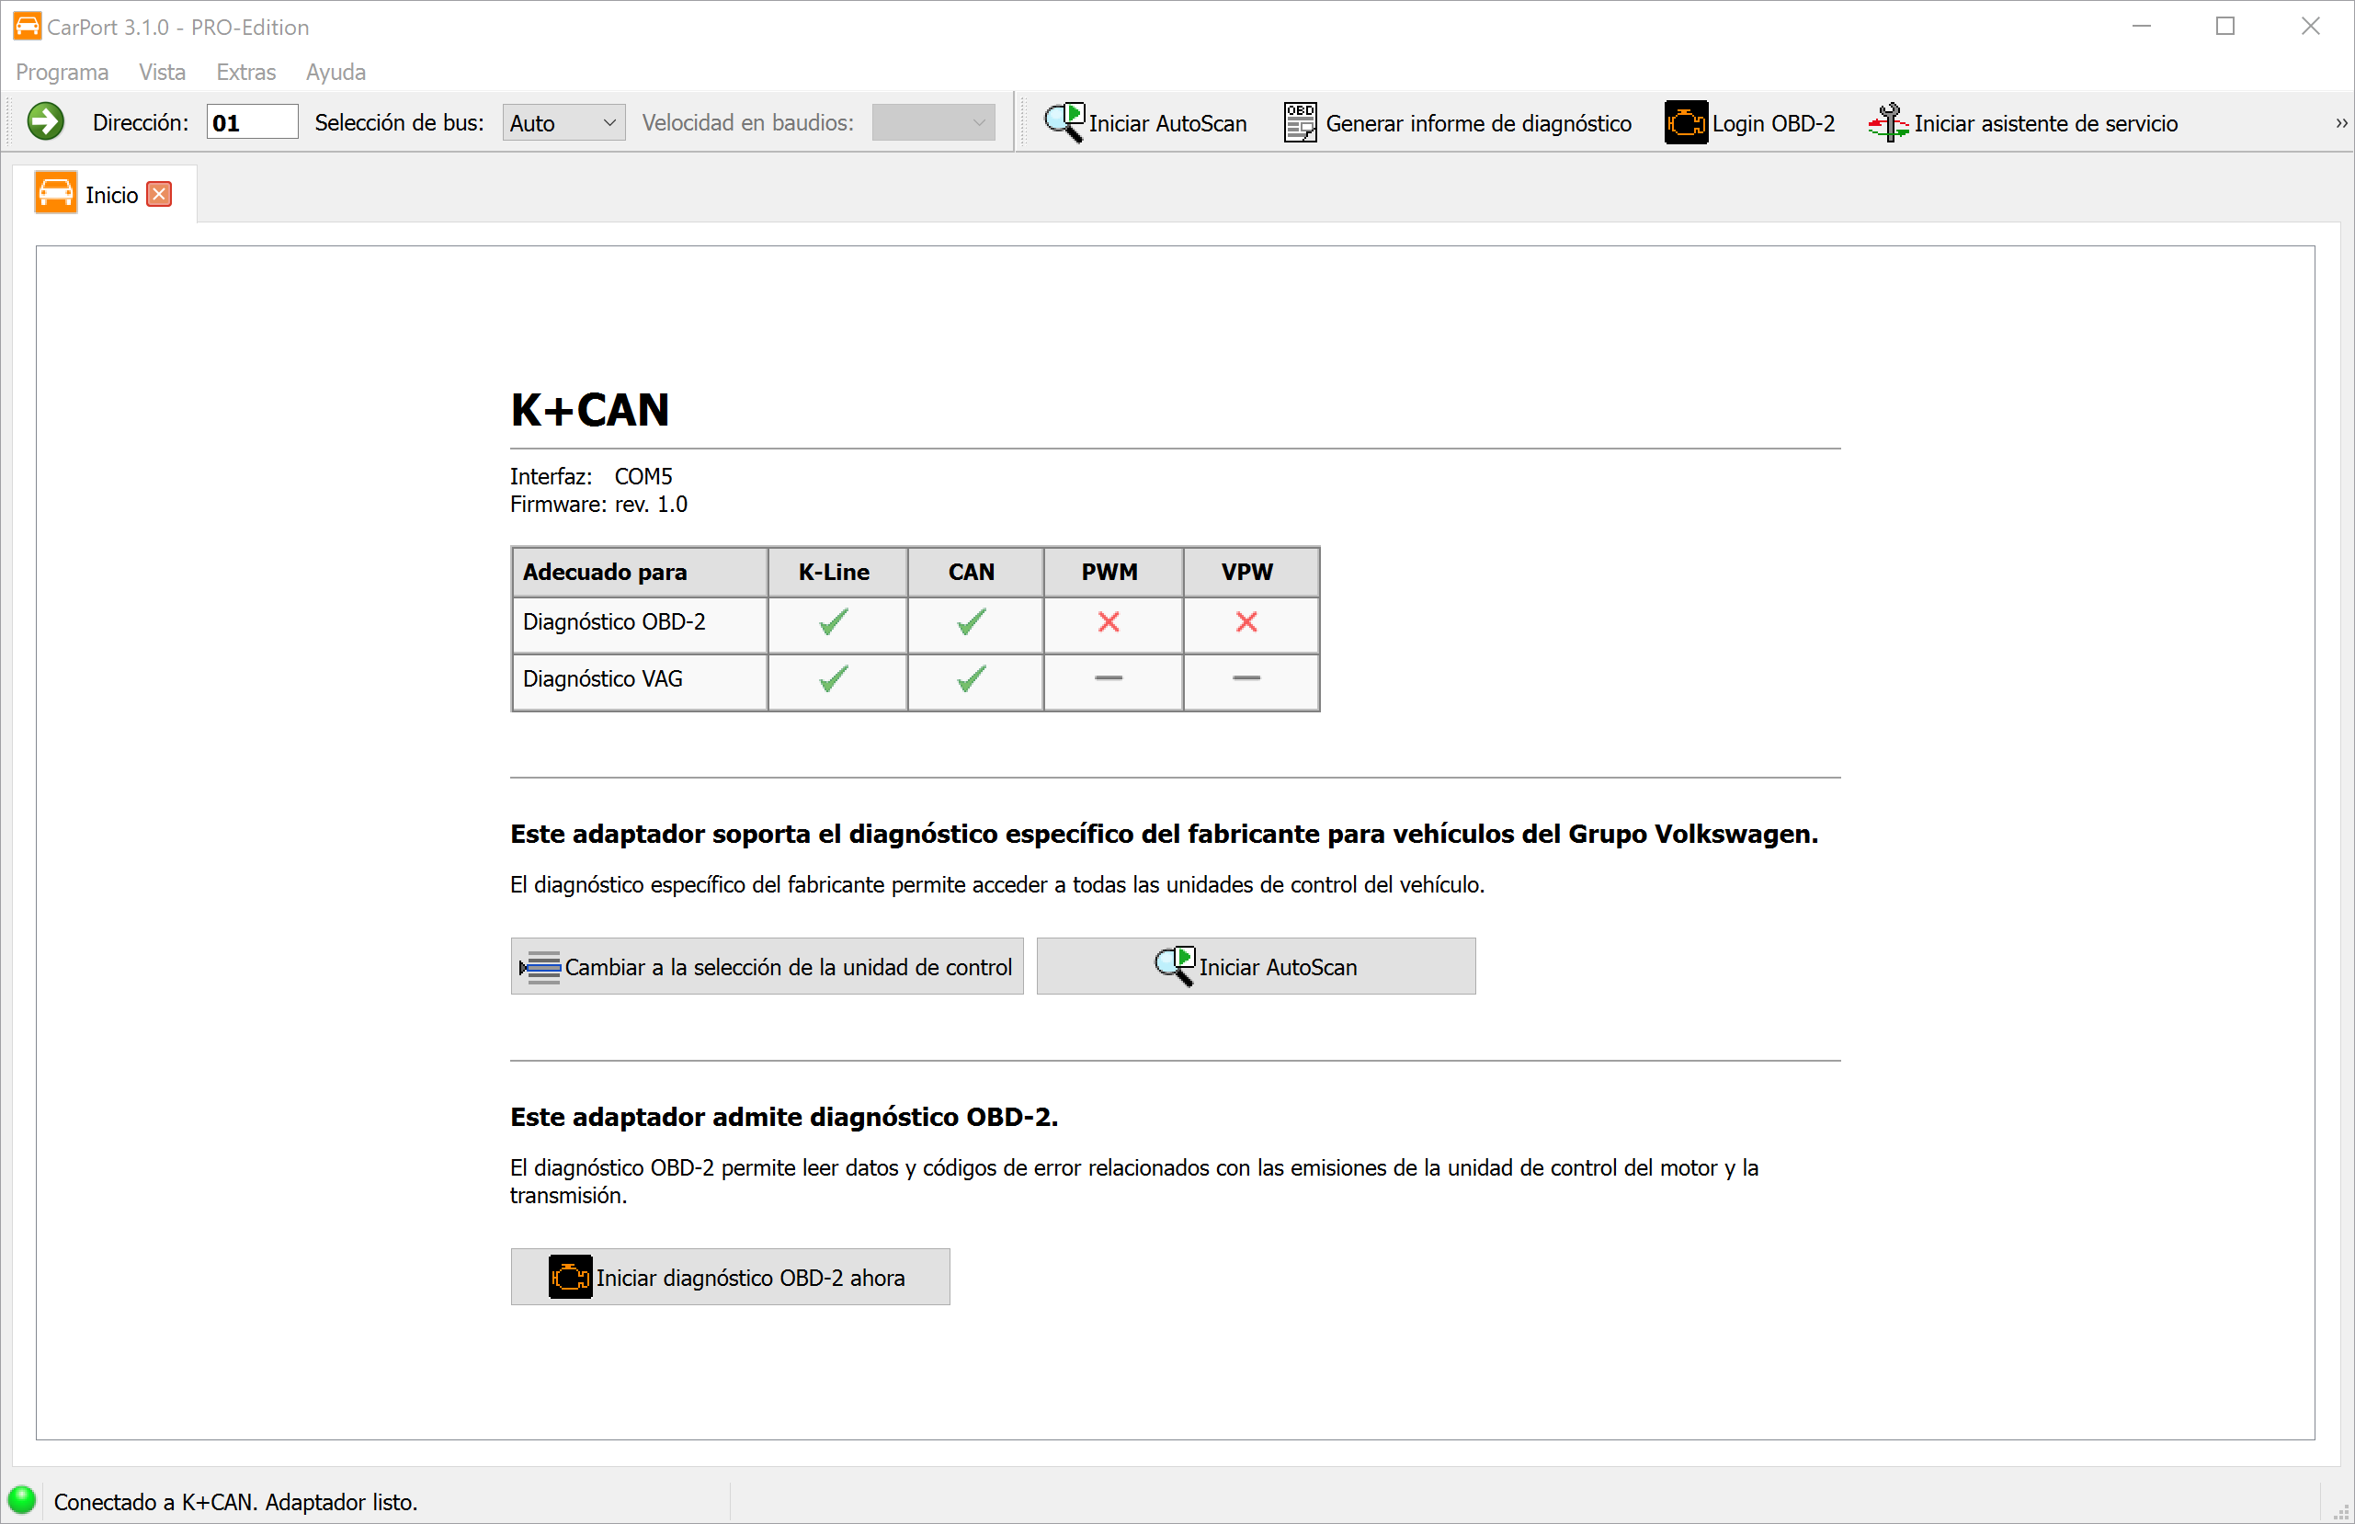Click the control unit icon beside Cambiar a la selección

point(540,966)
